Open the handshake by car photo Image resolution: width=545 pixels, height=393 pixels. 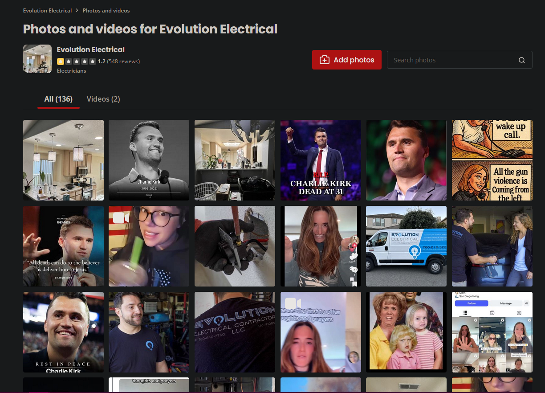tap(492, 246)
